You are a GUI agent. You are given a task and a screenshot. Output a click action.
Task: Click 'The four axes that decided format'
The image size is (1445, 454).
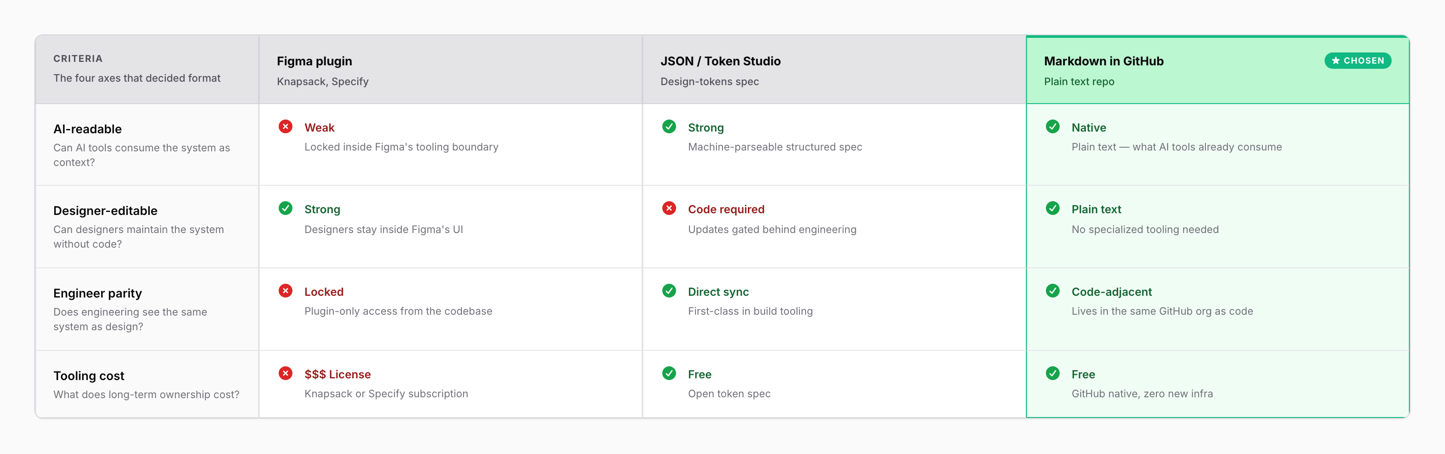(x=137, y=79)
